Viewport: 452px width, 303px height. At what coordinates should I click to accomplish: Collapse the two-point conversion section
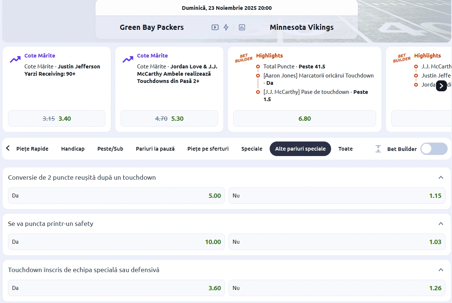click(441, 178)
